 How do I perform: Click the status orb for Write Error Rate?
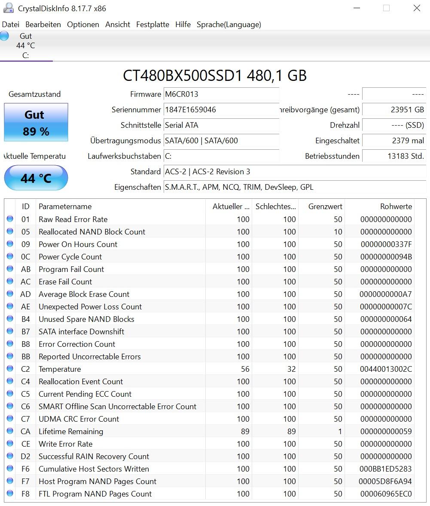[x=10, y=443]
